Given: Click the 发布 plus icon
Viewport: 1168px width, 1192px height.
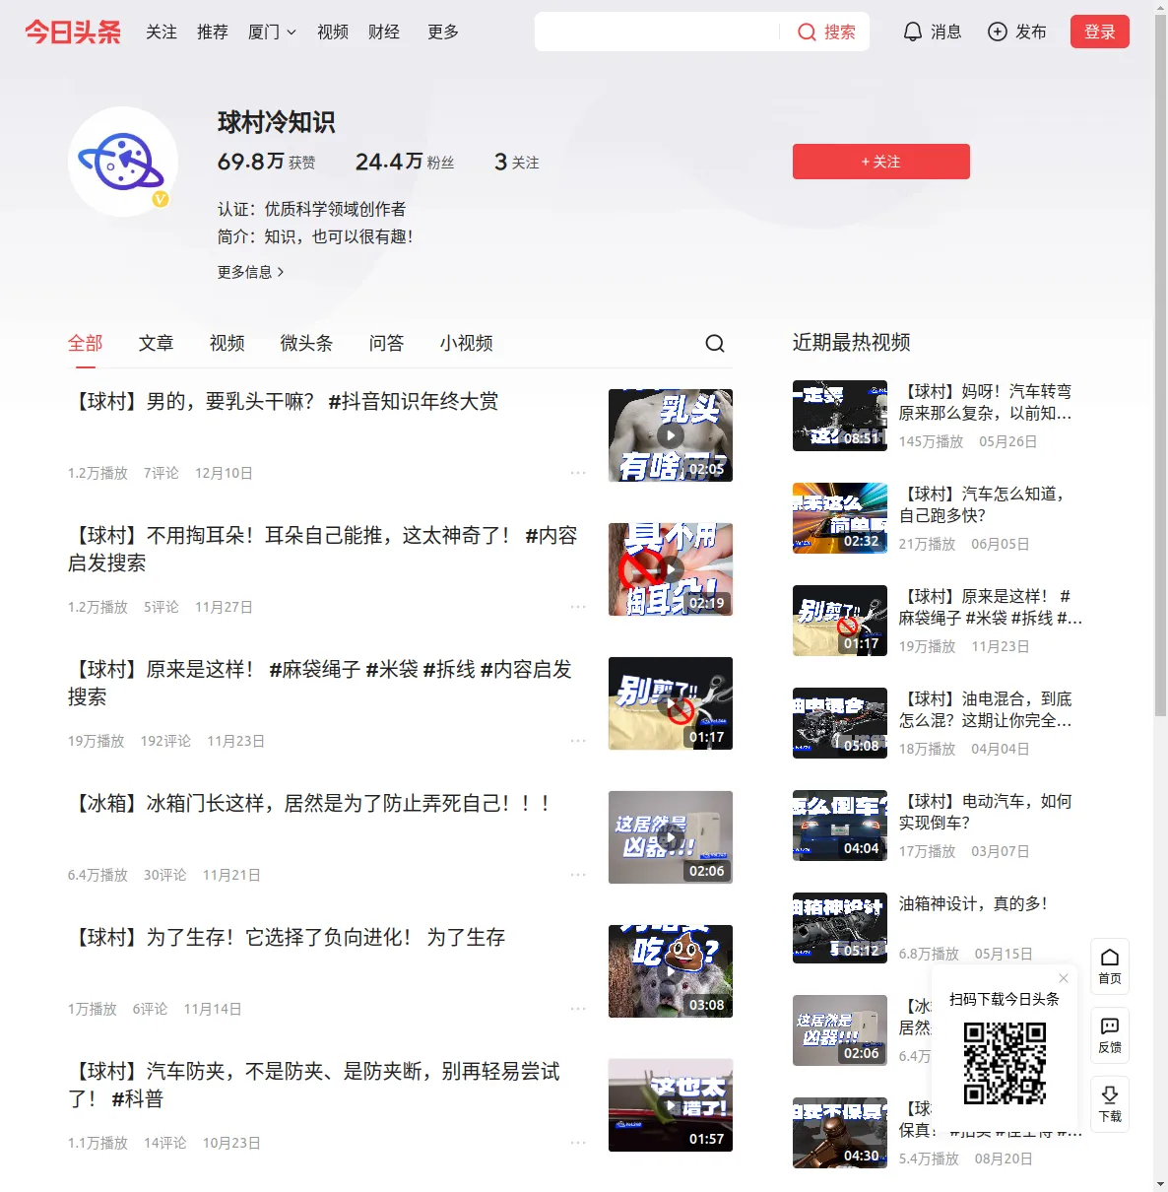Looking at the screenshot, I should point(998,32).
